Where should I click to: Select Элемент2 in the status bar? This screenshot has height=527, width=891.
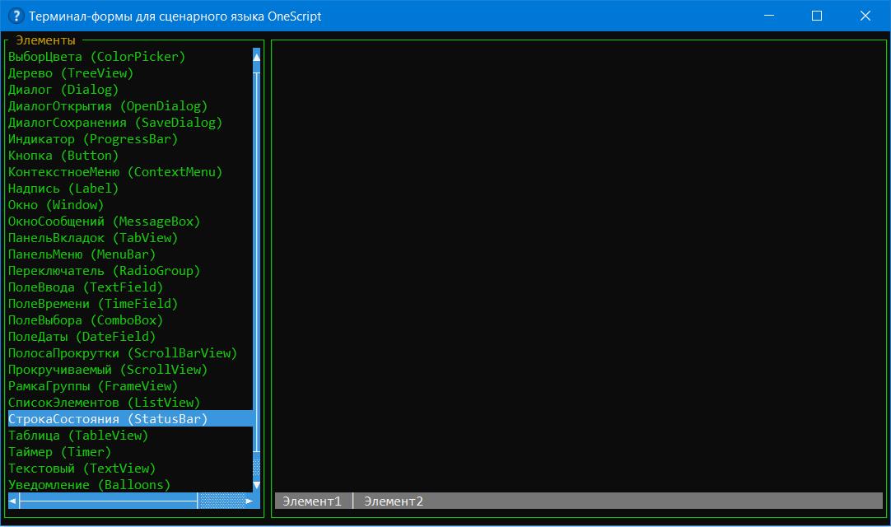[394, 501]
